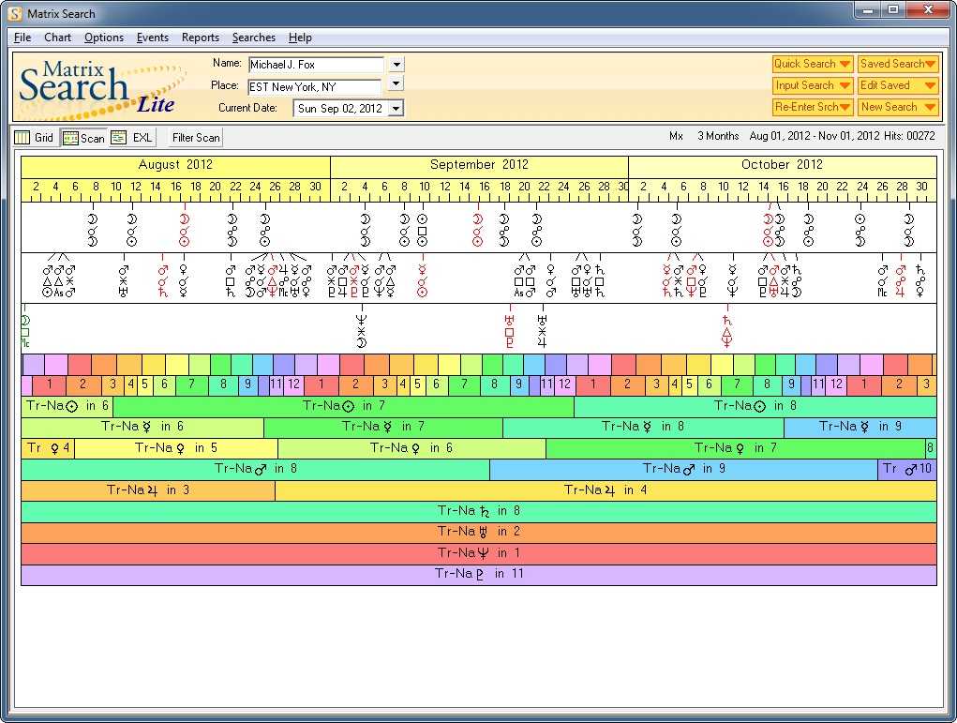
Task: Click the Grid view icon
Action: [x=22, y=138]
